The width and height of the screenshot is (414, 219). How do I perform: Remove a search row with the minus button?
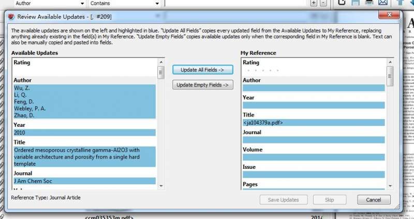click(323, 3)
